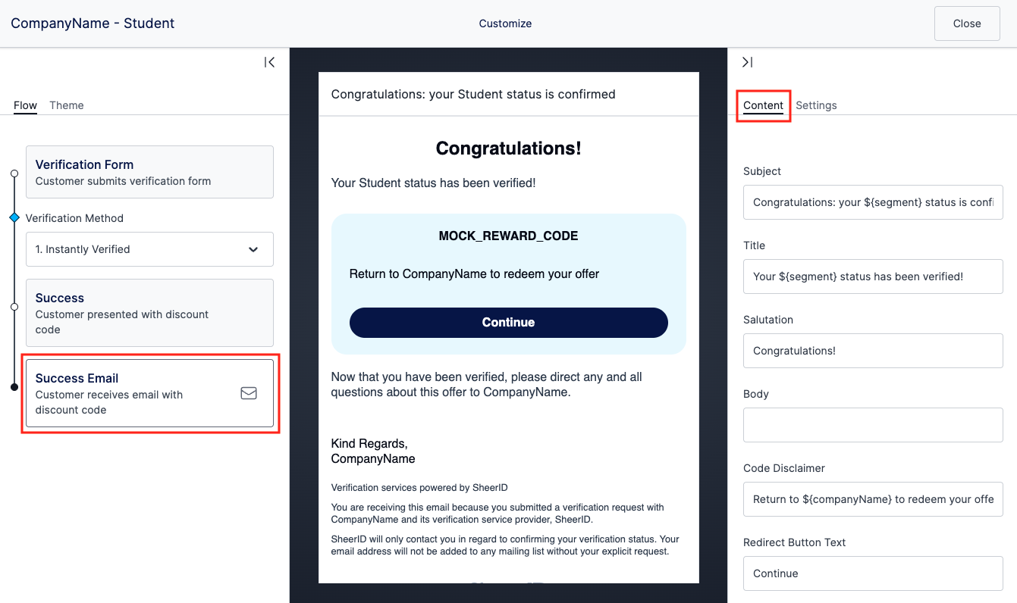The width and height of the screenshot is (1017, 603).
Task: Click the blue diamond Verification Method marker
Action: [x=14, y=218]
